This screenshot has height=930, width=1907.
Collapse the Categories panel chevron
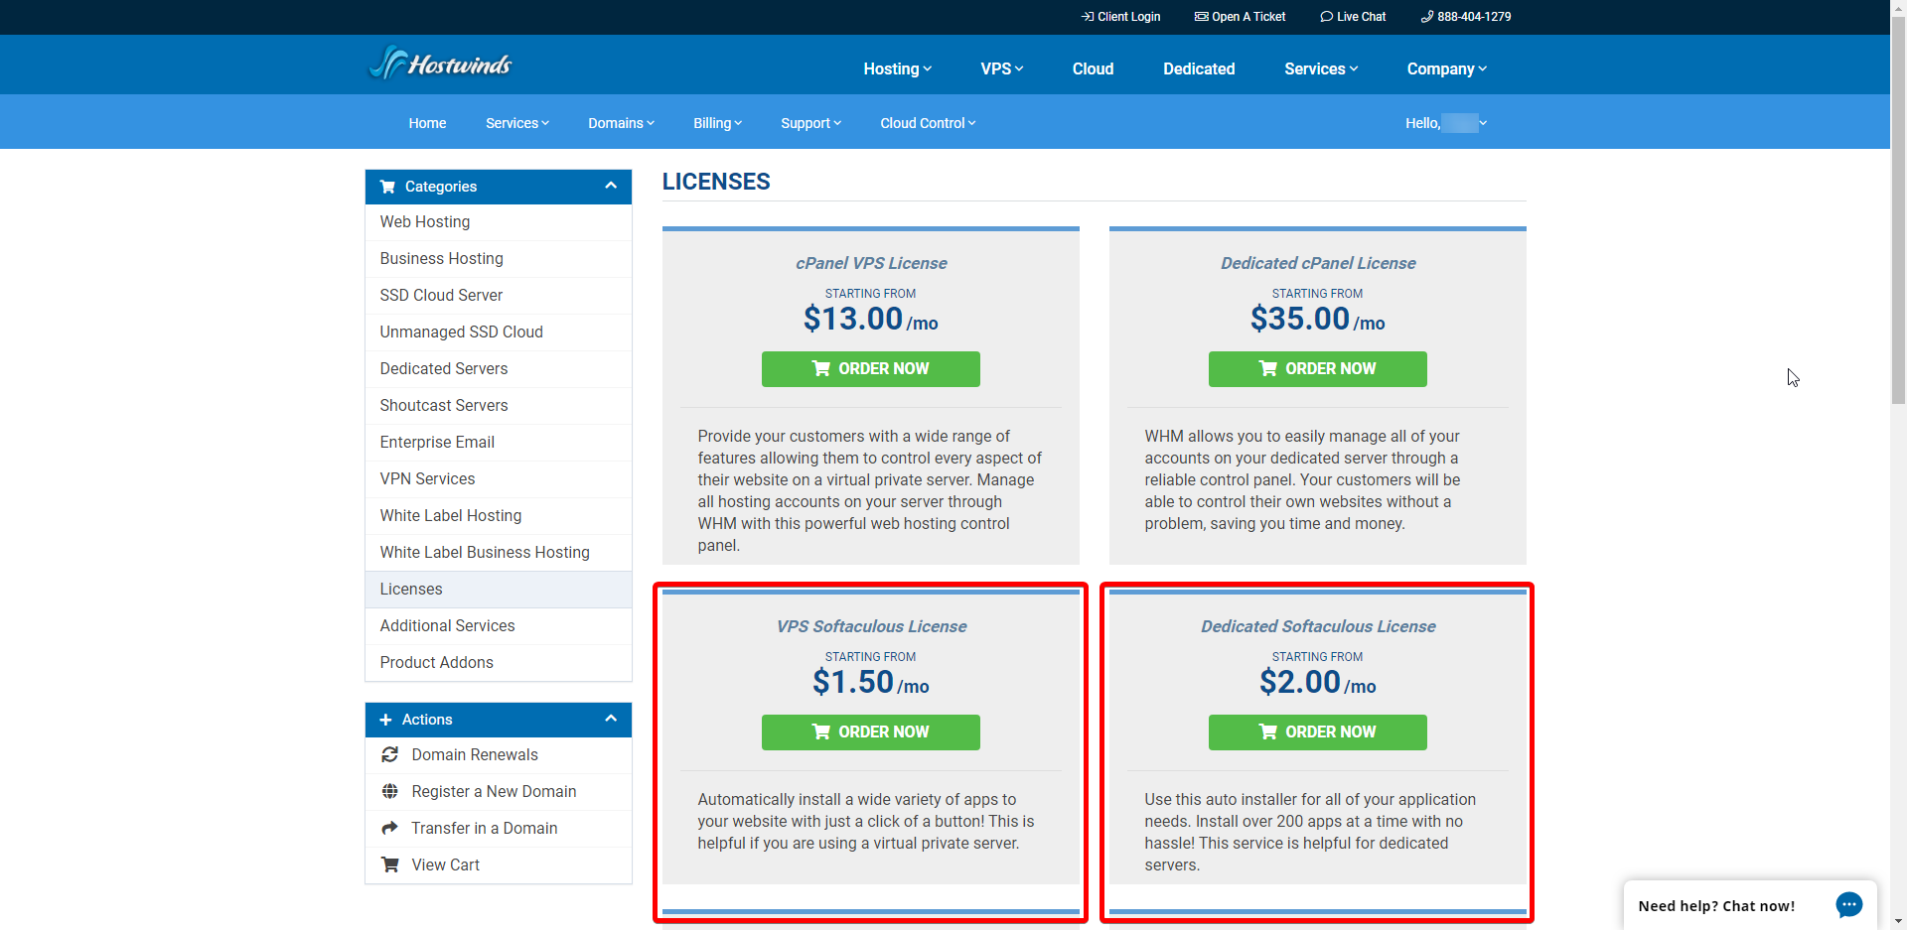point(611,186)
